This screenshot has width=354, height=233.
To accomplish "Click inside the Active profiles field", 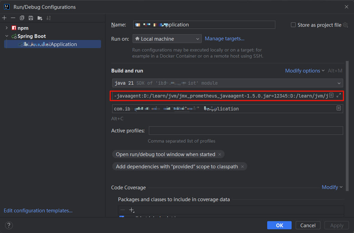I will coord(245,131).
